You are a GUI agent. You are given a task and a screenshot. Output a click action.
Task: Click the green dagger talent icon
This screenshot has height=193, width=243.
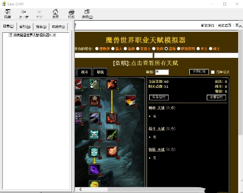(112, 135)
